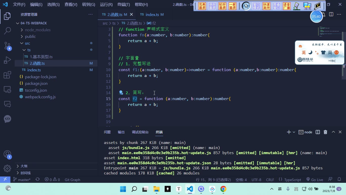Open webpack.config.js in explorer
Viewport: 346px width, 195px height.
pyautogui.click(x=40, y=97)
